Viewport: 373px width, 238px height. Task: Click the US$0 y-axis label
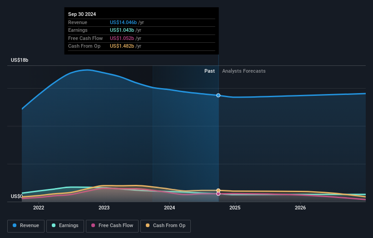coord(17,196)
